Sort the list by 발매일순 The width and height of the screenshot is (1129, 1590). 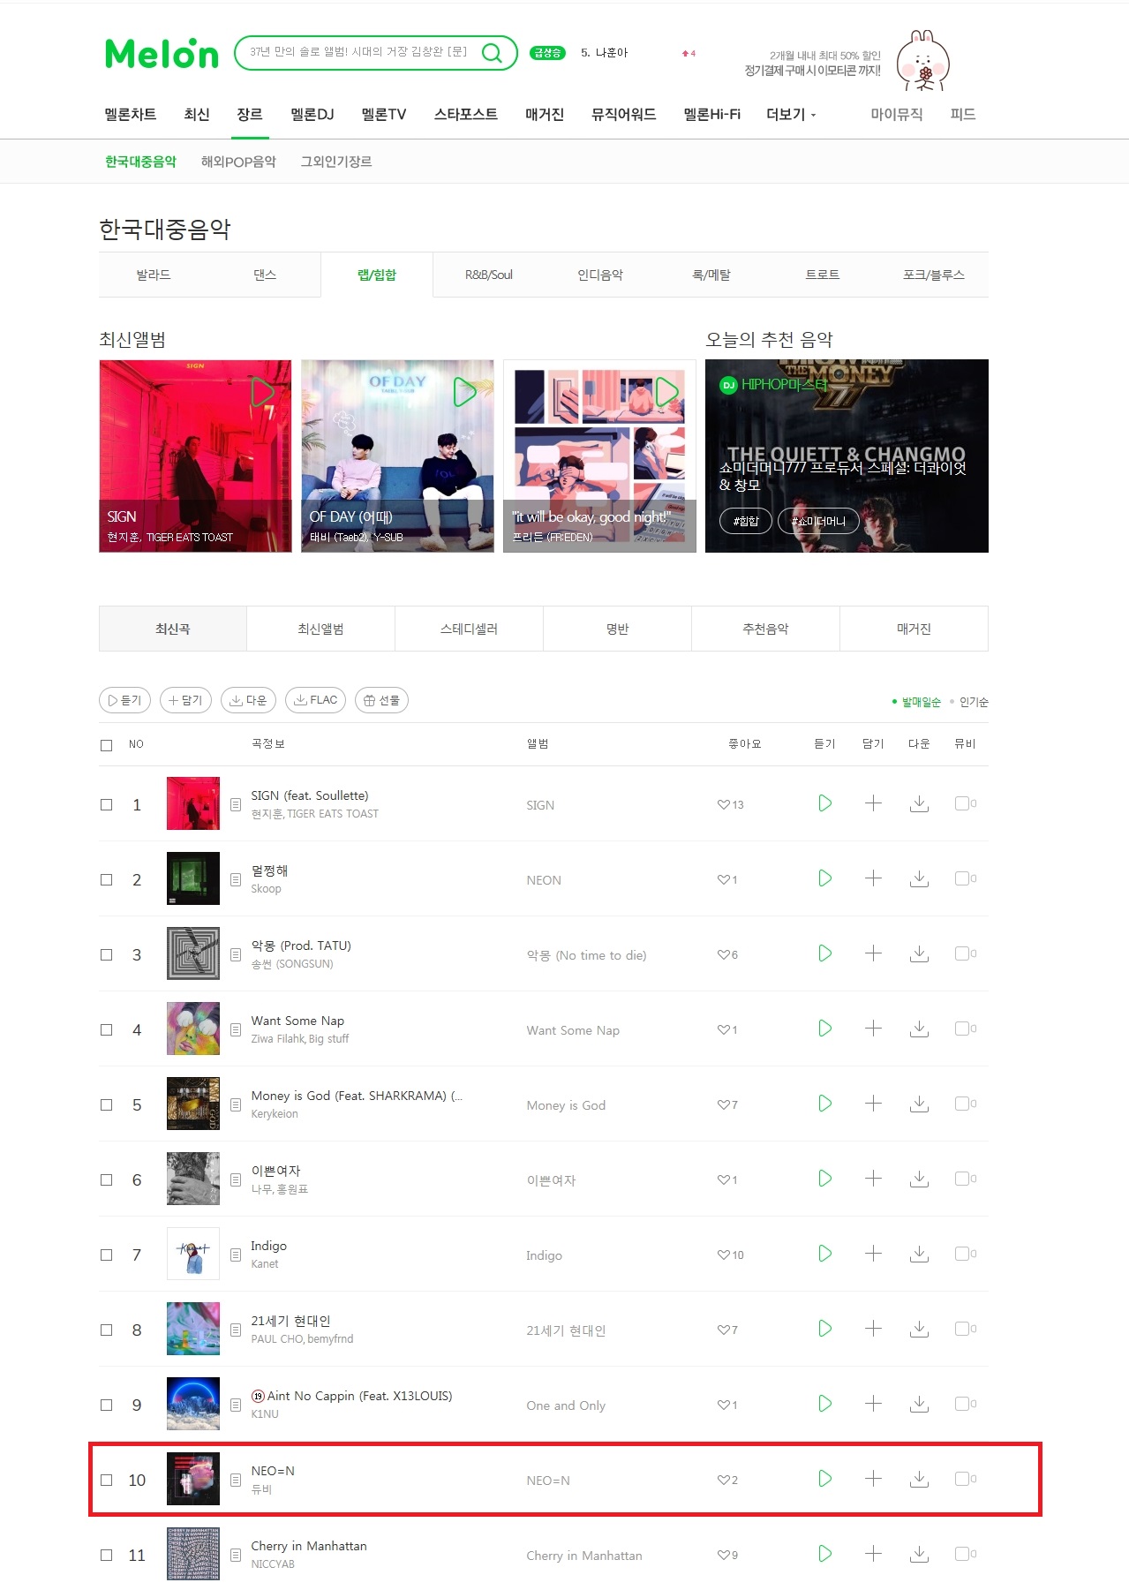(x=921, y=702)
